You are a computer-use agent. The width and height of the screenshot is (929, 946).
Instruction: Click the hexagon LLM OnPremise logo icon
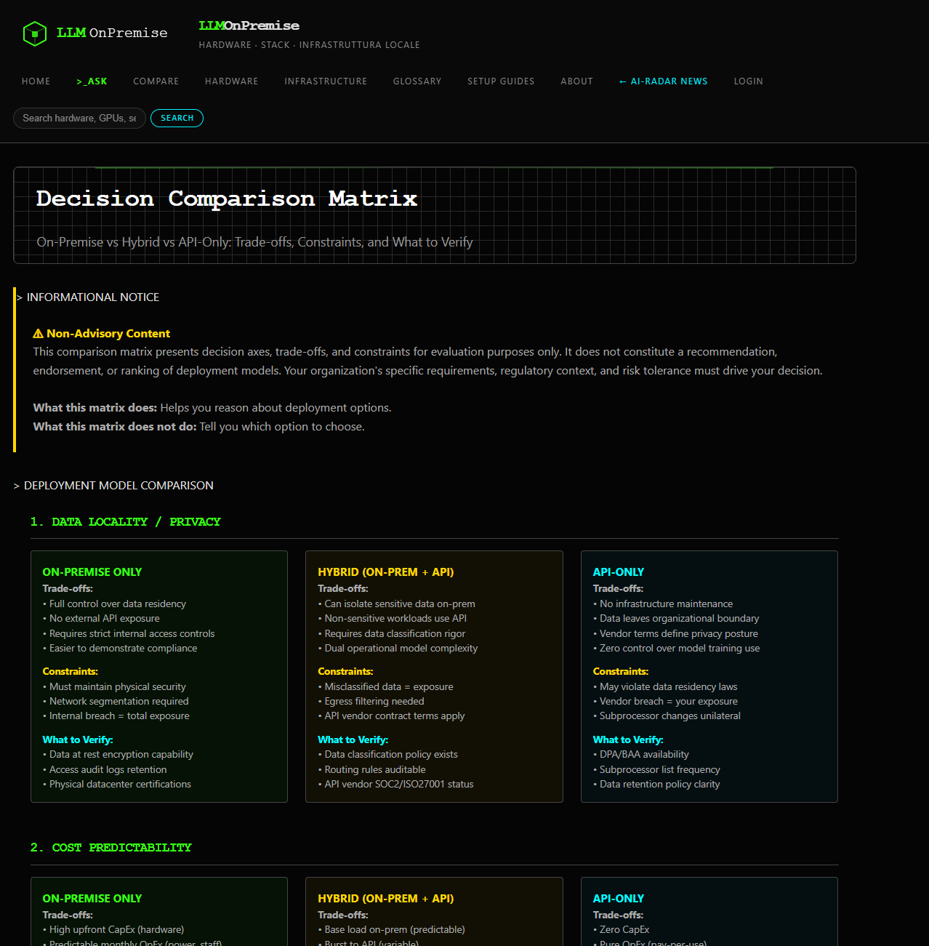point(34,33)
